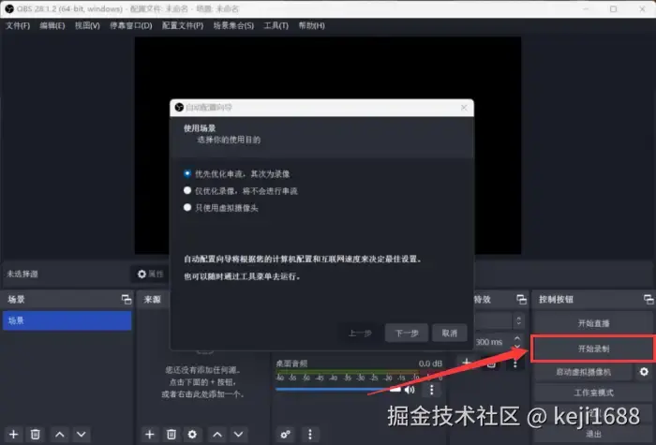Pop out the Scenes dock icon
The width and height of the screenshot is (656, 445).
[x=126, y=300]
